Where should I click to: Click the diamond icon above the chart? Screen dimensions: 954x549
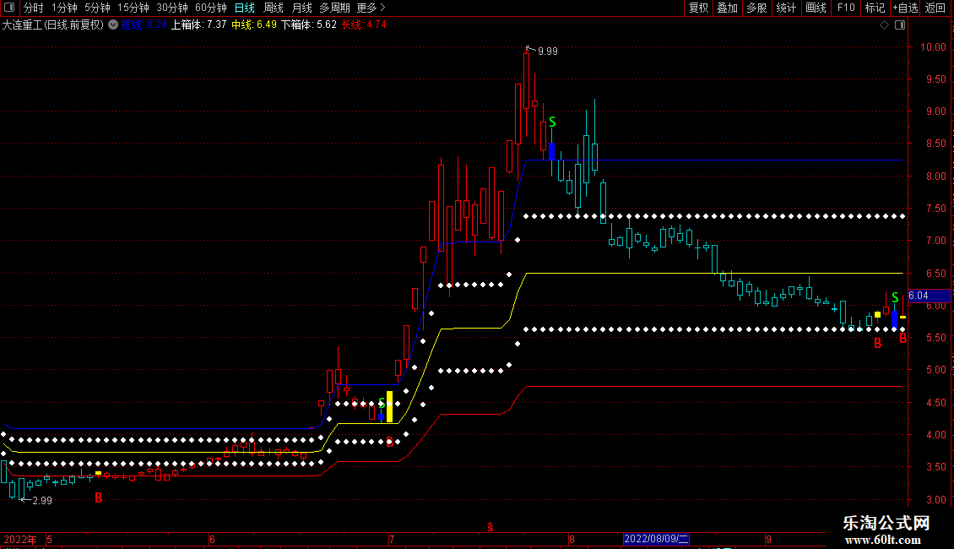(x=885, y=25)
